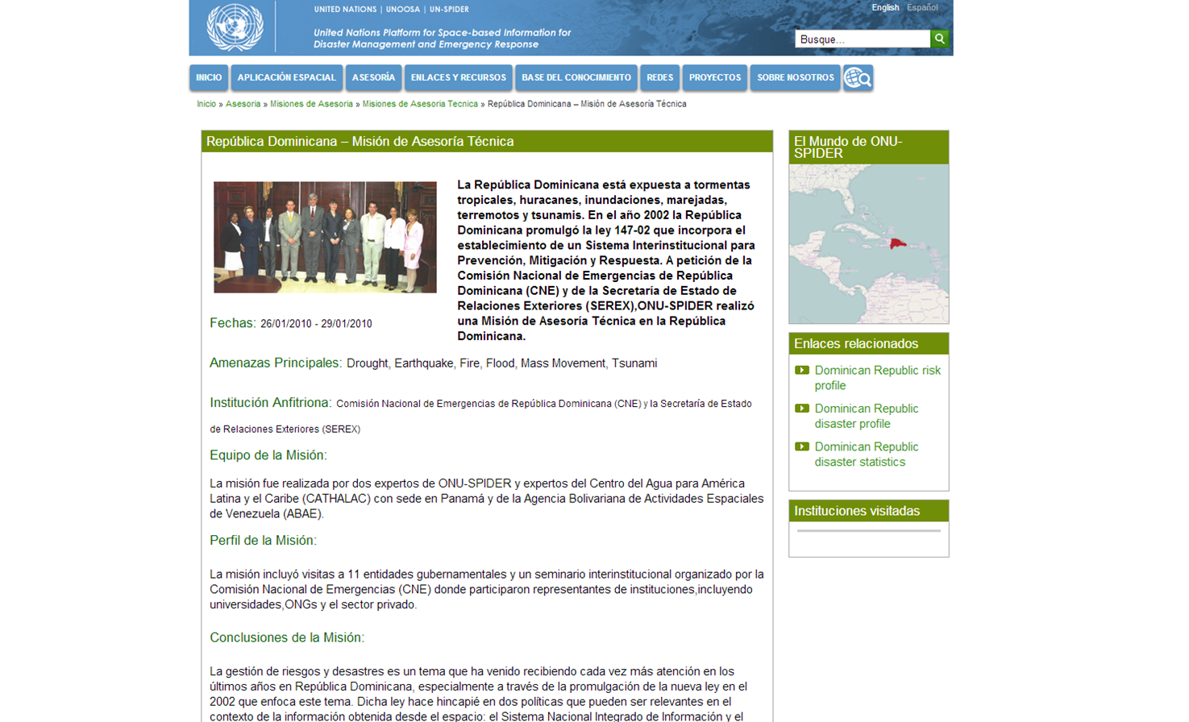Open the globe search icon in navbar
Image resolution: width=1189 pixels, height=722 pixels.
click(x=858, y=78)
